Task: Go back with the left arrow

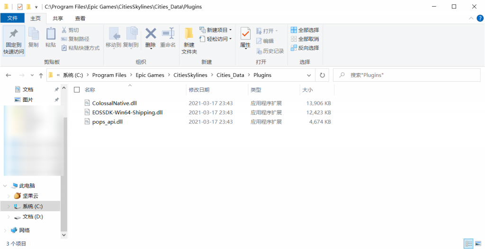Action: click(x=9, y=75)
